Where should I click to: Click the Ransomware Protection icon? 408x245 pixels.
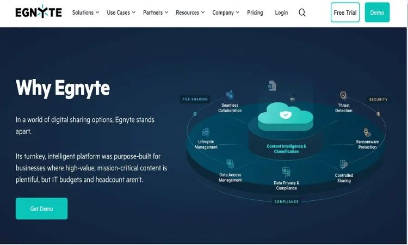pos(367,132)
